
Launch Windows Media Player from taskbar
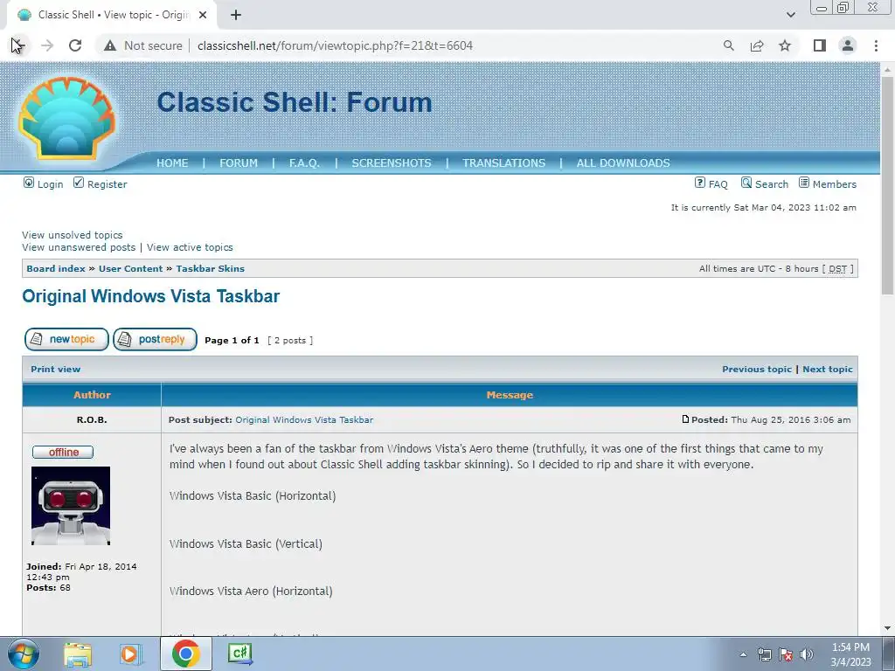point(130,654)
